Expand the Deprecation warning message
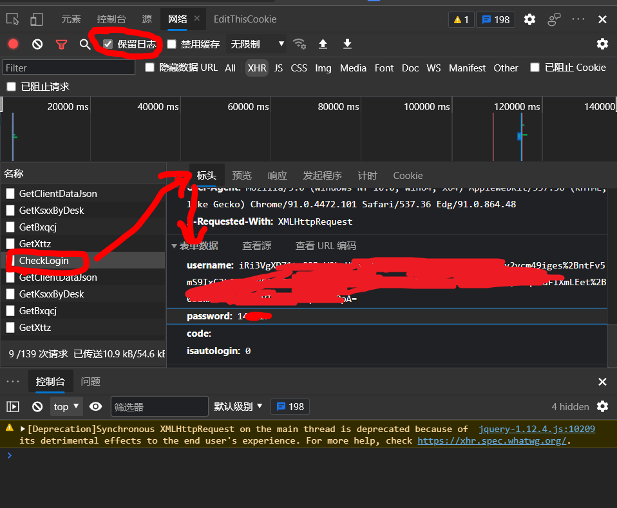 tap(23, 429)
